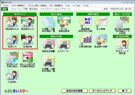Open 仕訳帳・元帳 科目残高一覧 under 取引の確認

tap(49, 24)
